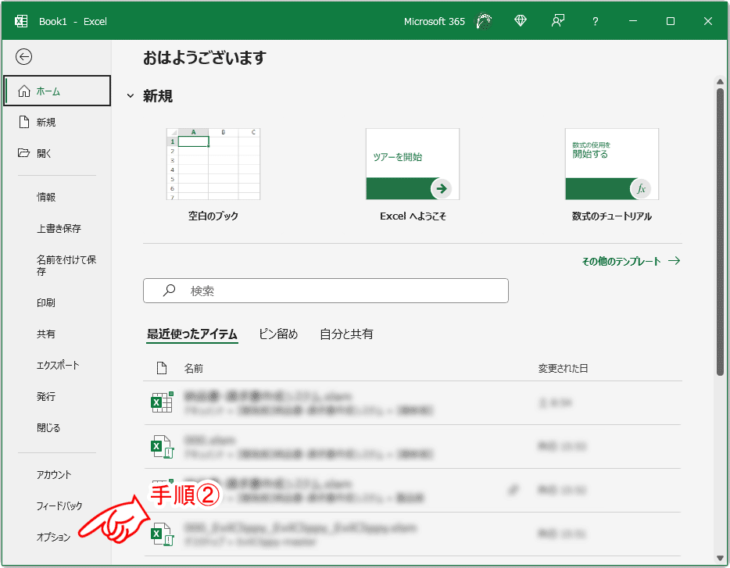Follow the その他のテンプレート link
The image size is (730, 568).
[x=631, y=261]
